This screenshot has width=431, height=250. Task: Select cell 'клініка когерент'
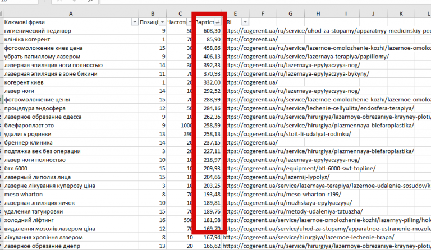71,39
